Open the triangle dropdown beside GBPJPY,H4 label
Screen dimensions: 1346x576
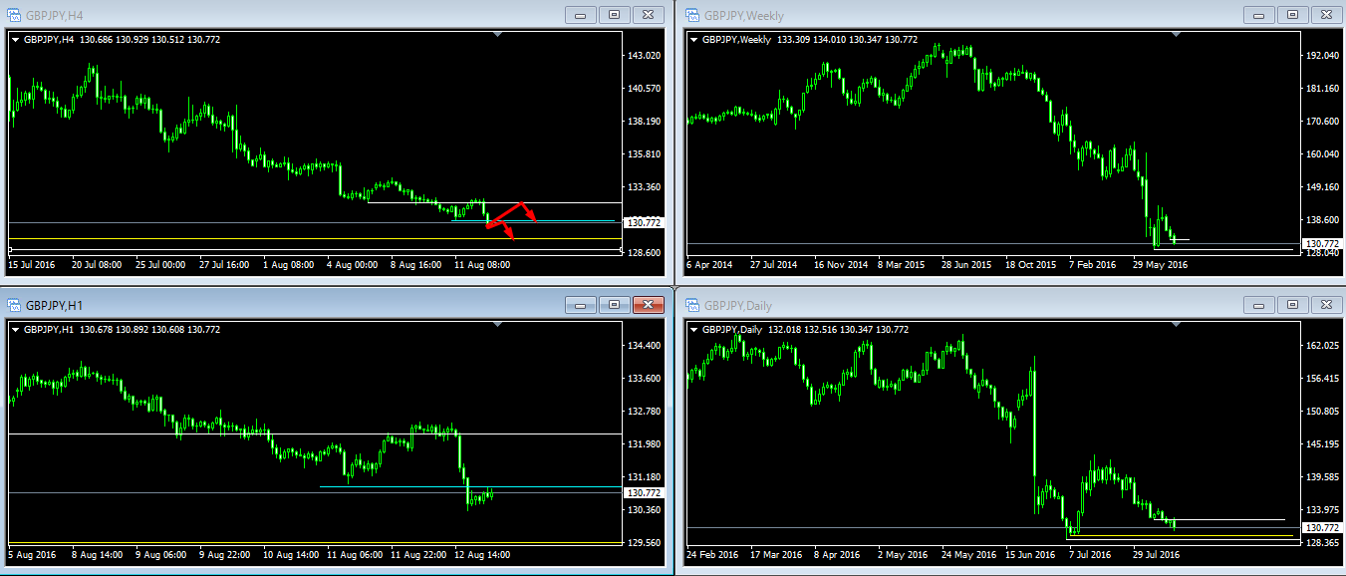(x=15, y=40)
